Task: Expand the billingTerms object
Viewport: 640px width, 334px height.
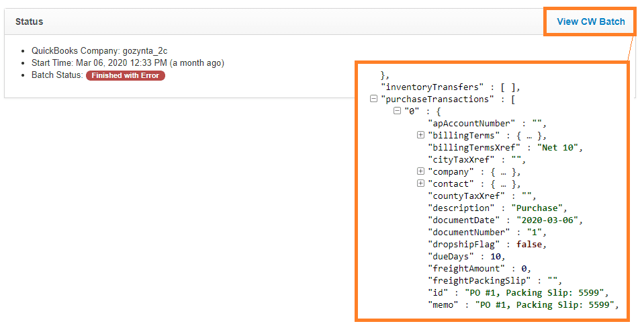Action: point(421,135)
